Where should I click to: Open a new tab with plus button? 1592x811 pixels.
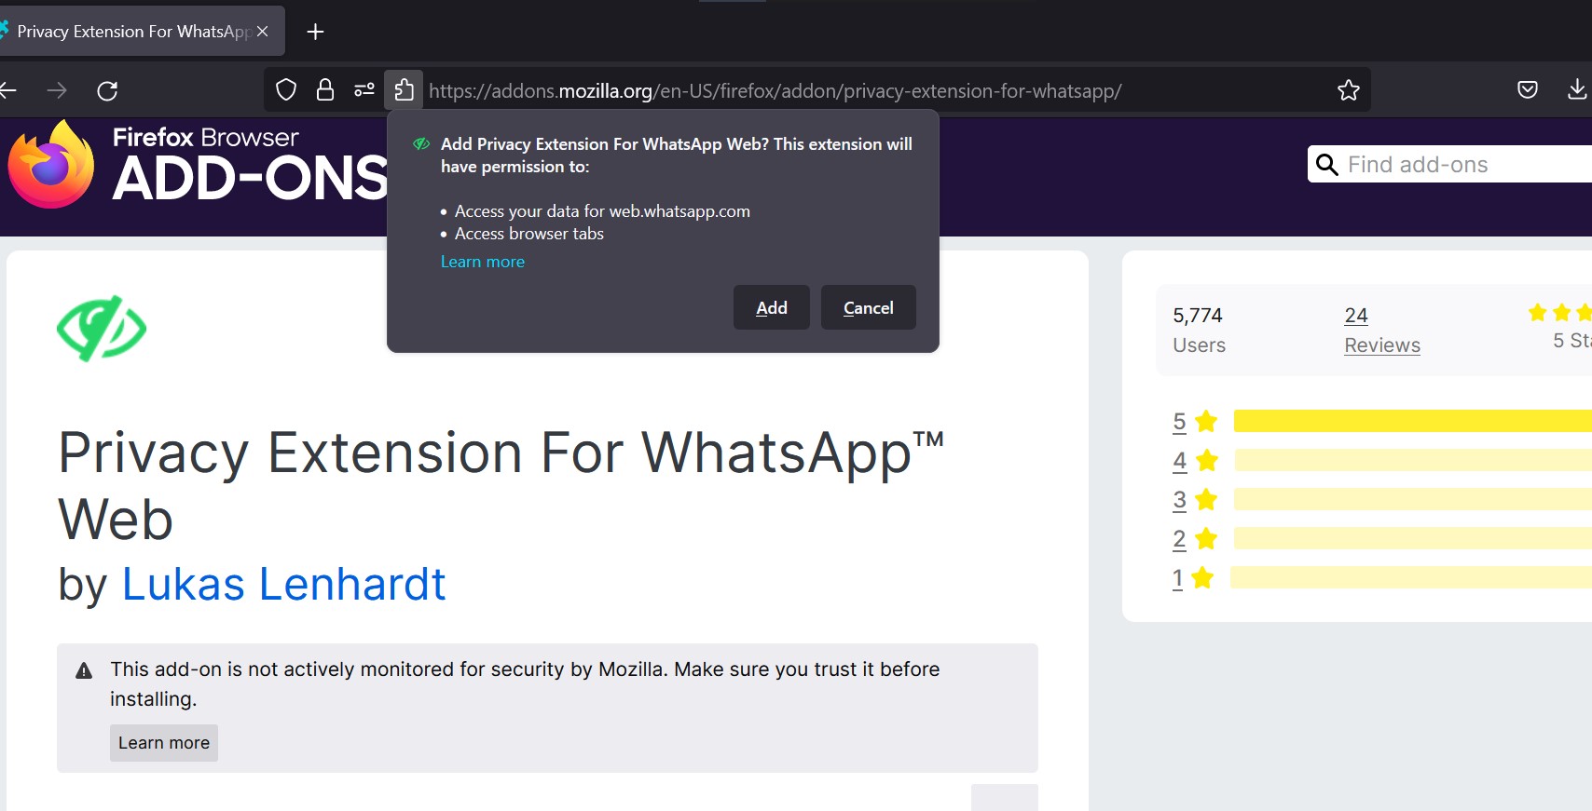point(316,32)
